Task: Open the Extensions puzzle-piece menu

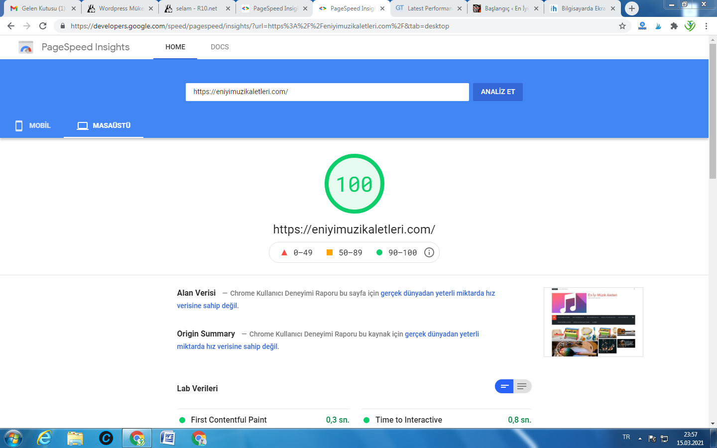Action: click(x=674, y=26)
